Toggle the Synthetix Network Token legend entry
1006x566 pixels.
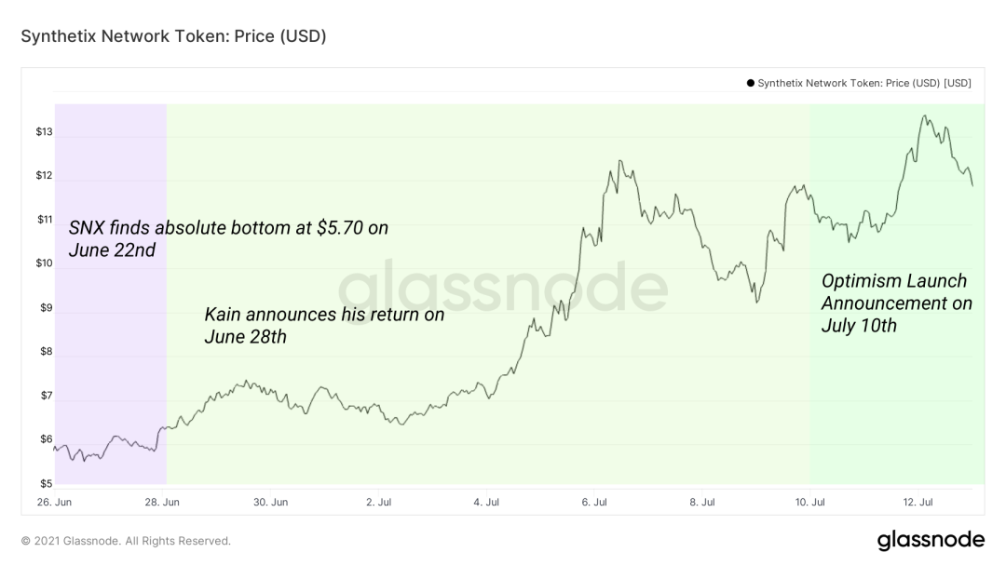click(859, 83)
